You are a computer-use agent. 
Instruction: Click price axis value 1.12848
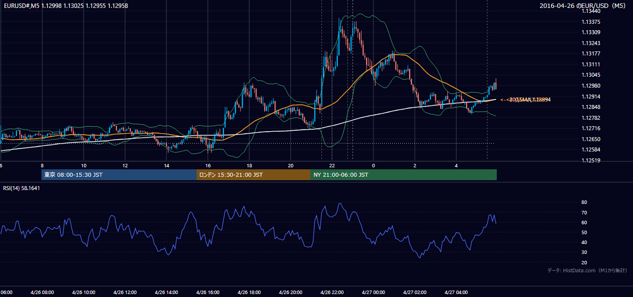click(591, 107)
